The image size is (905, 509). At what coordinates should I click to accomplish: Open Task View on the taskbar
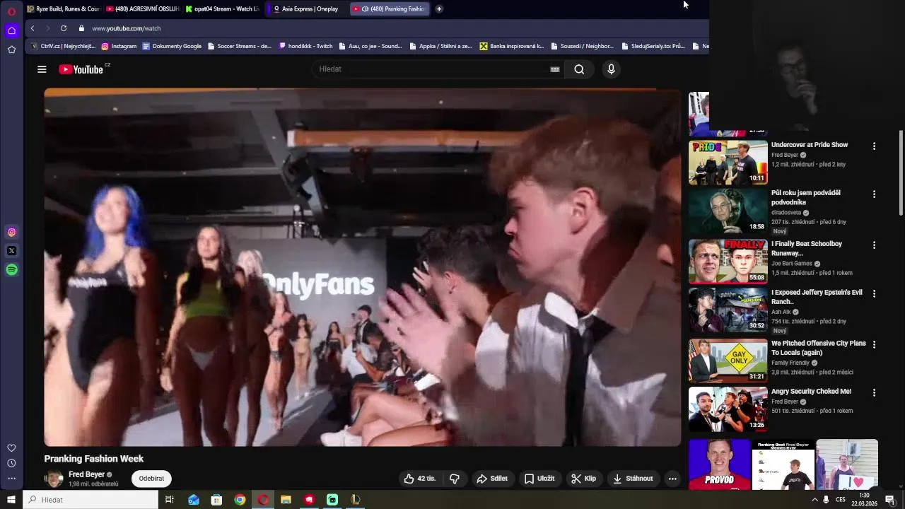coord(170,500)
